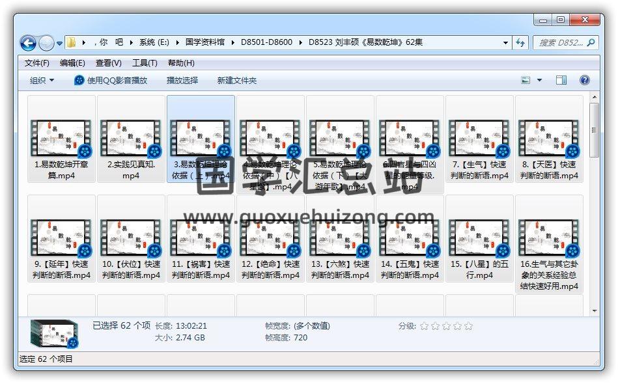
Task: Click 使用QQ影音播放 button
Action: [x=111, y=80]
